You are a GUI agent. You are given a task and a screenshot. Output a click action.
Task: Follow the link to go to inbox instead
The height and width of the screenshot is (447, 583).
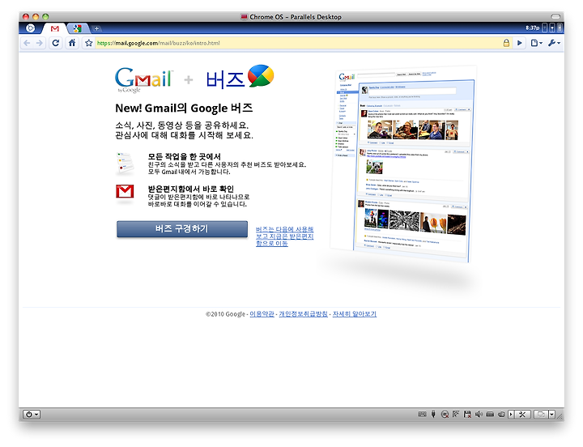(x=285, y=236)
